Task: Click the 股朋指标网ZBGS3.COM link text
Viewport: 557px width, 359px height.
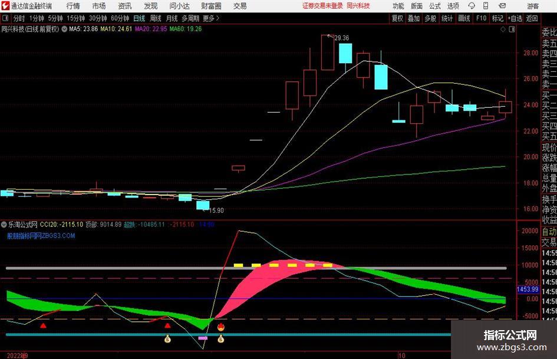Action: coord(41,236)
